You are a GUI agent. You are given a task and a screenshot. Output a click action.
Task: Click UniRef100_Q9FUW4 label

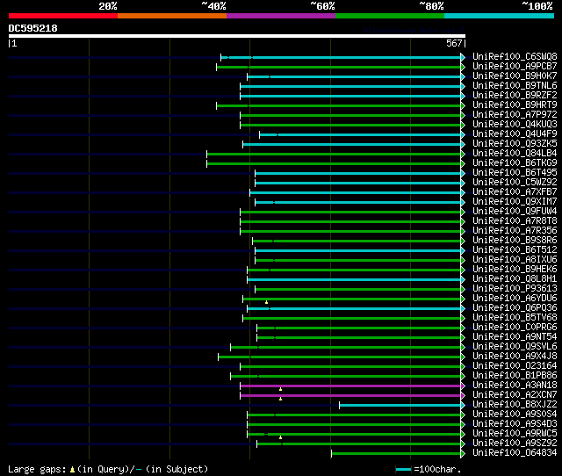[515, 211]
